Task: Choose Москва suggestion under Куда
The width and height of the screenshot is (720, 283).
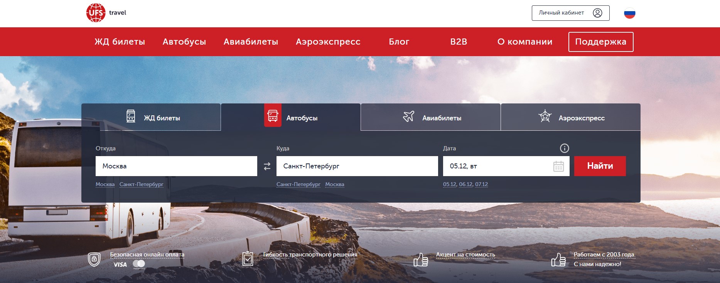Action: pos(334,184)
